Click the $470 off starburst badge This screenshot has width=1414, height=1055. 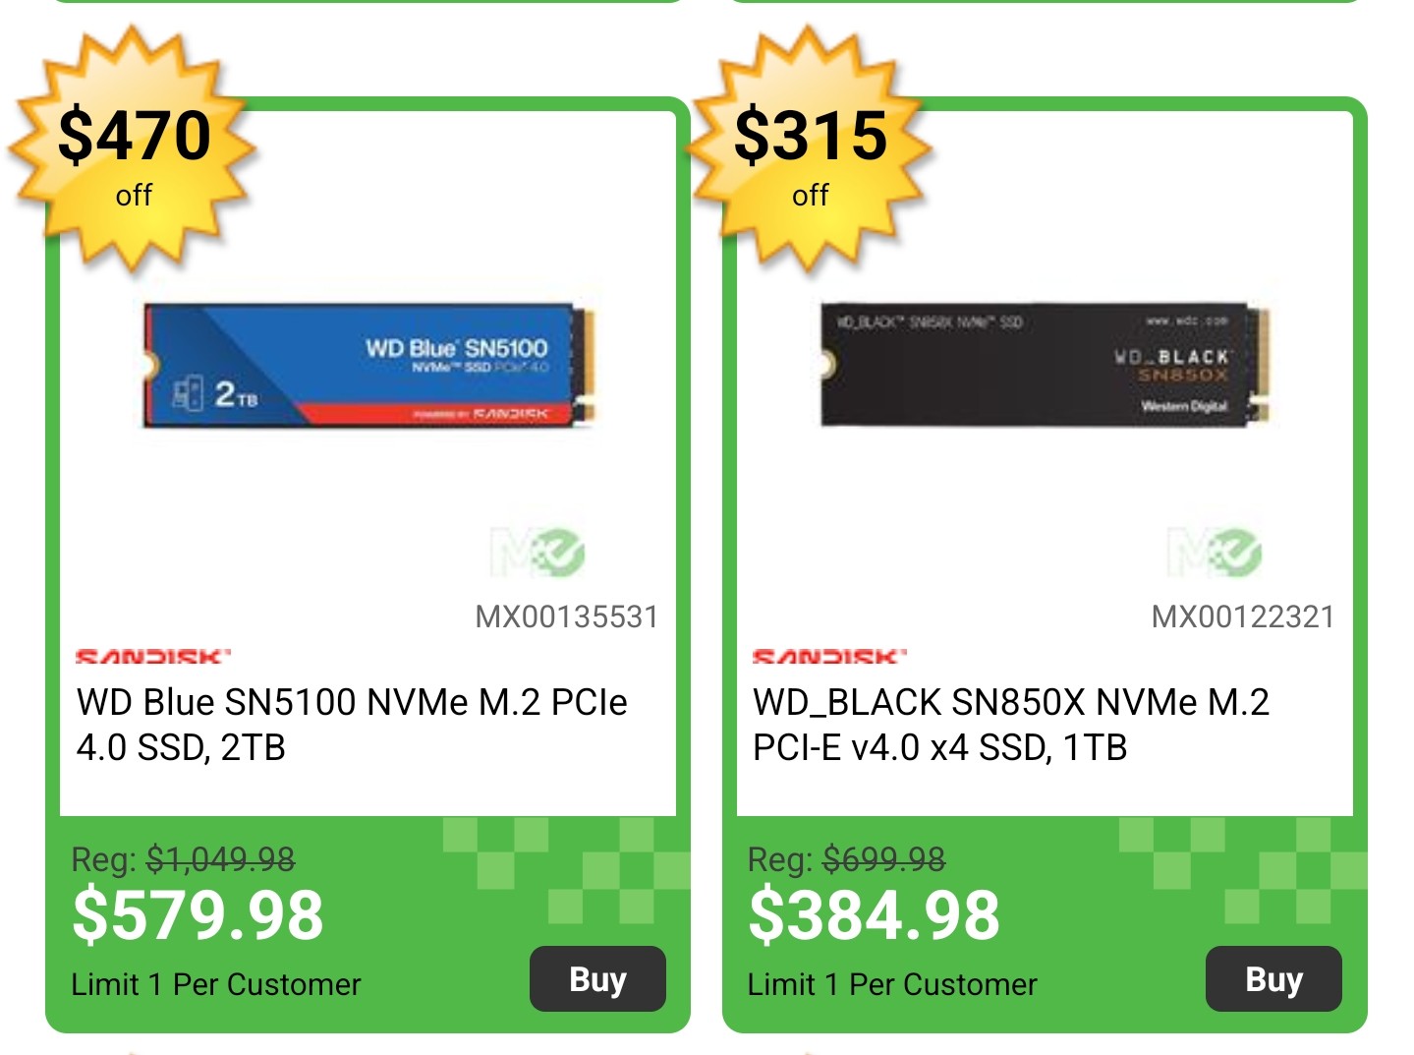pyautogui.click(x=133, y=150)
